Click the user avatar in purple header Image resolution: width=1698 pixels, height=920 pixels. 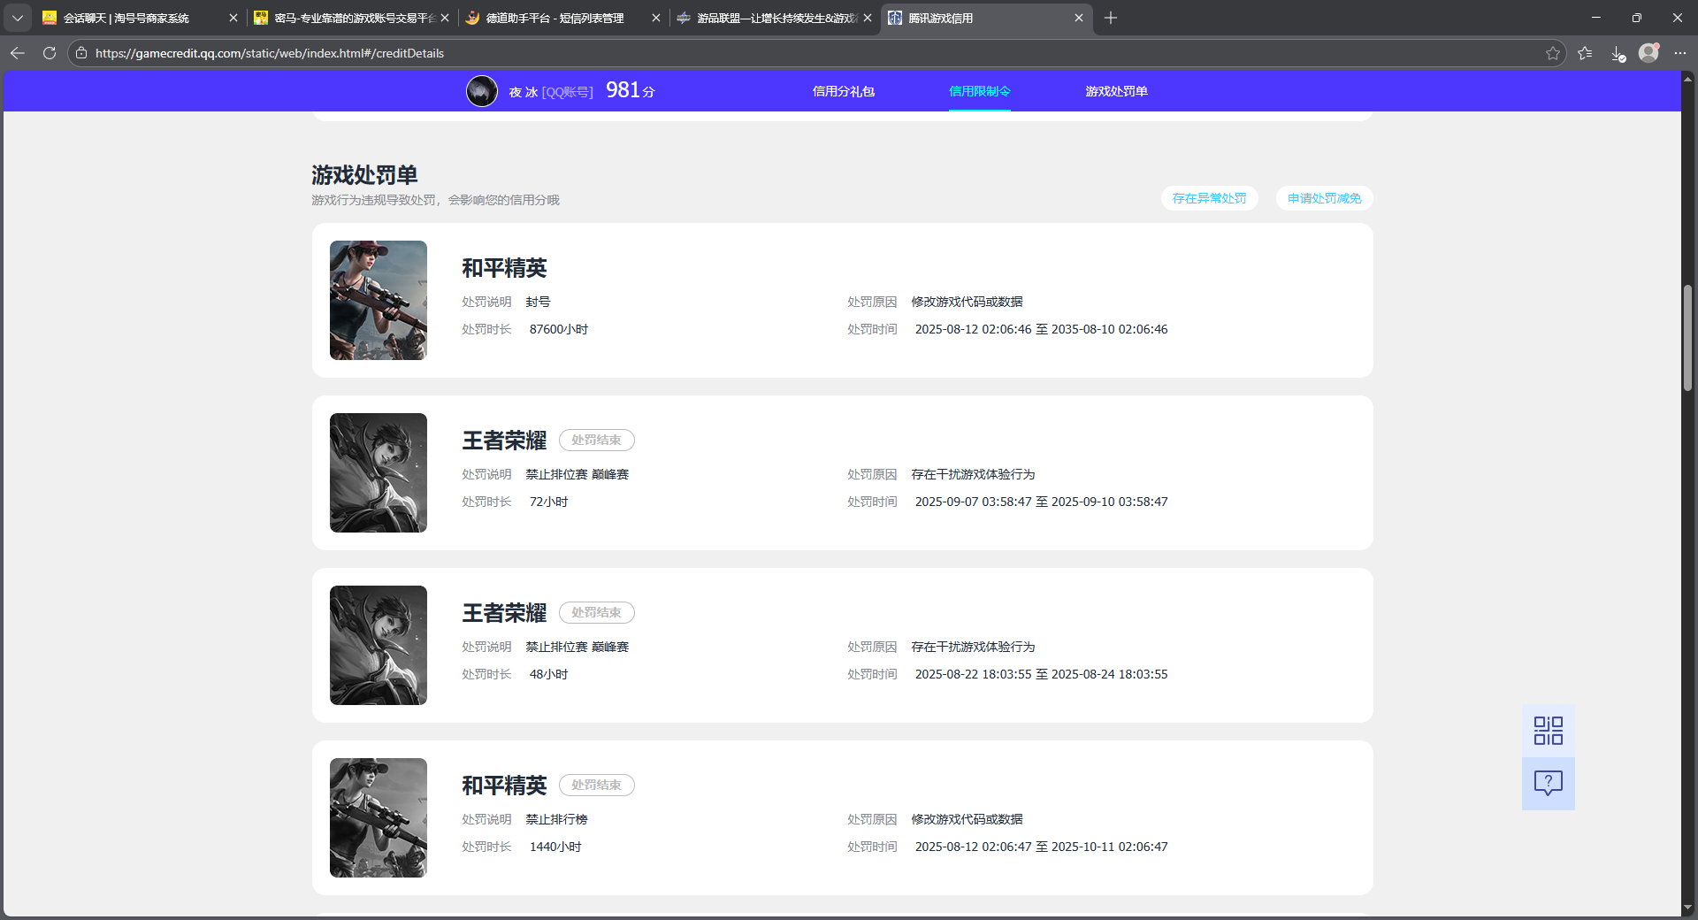coord(482,91)
